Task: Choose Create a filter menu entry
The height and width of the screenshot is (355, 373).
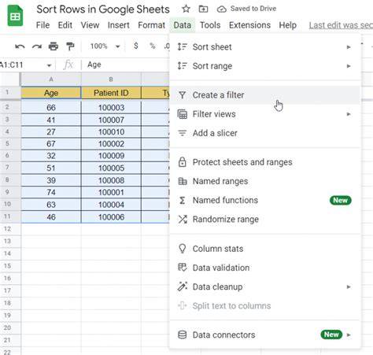Action: (265, 95)
